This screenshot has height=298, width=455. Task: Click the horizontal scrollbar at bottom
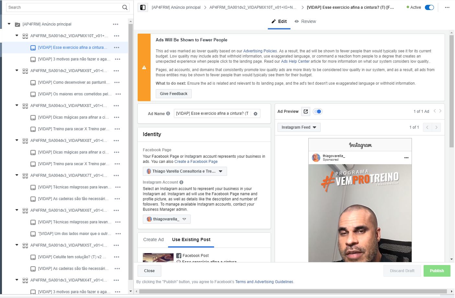point(293,291)
